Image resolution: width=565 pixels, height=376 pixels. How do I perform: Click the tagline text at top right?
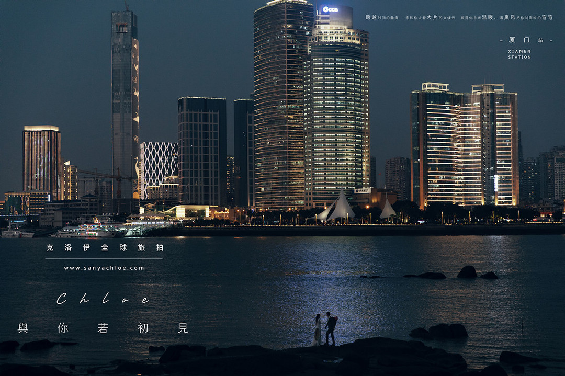tap(458, 17)
